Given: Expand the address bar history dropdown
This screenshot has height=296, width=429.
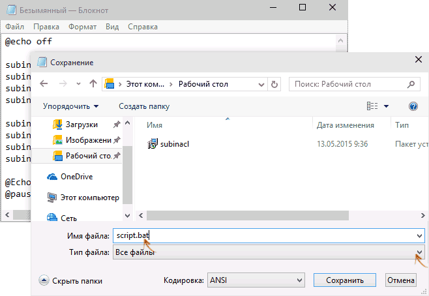Looking at the screenshot, I should (261, 85).
